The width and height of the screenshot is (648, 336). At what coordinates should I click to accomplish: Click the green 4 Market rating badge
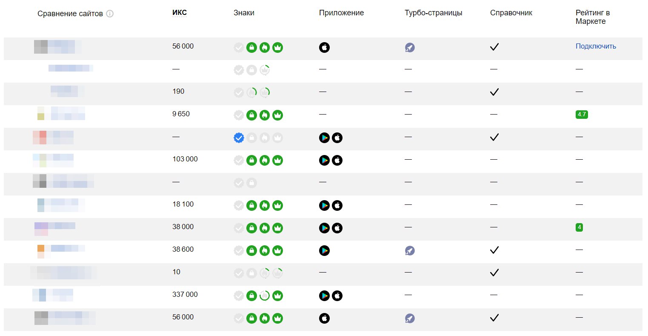click(x=579, y=227)
